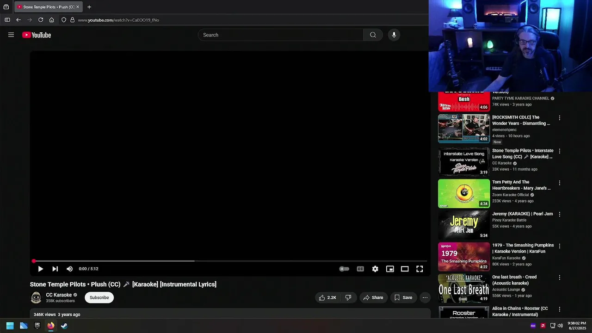The image size is (592, 333).
Task: Open a new browser tab
Action: [x=89, y=7]
